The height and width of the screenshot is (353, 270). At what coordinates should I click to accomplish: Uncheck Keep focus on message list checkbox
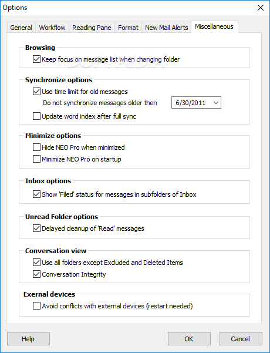pos(36,59)
